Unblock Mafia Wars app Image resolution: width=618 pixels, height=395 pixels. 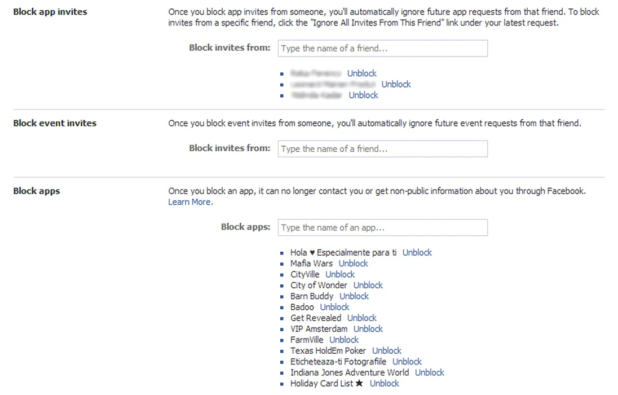pos(353,264)
